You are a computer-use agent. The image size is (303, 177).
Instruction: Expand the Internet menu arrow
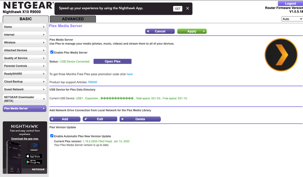44,35
